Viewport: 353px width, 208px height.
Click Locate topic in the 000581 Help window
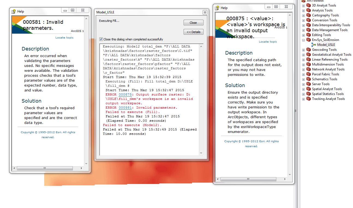(x=64, y=37)
